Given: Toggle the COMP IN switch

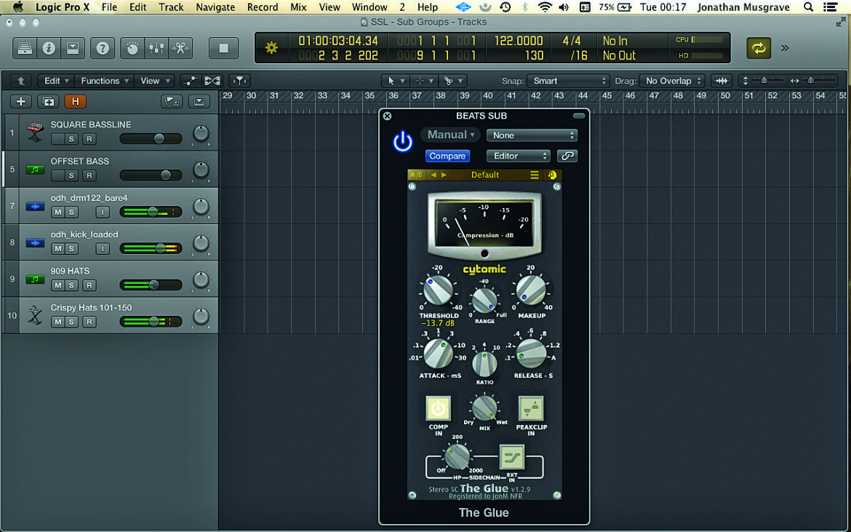Looking at the screenshot, I should (438, 409).
